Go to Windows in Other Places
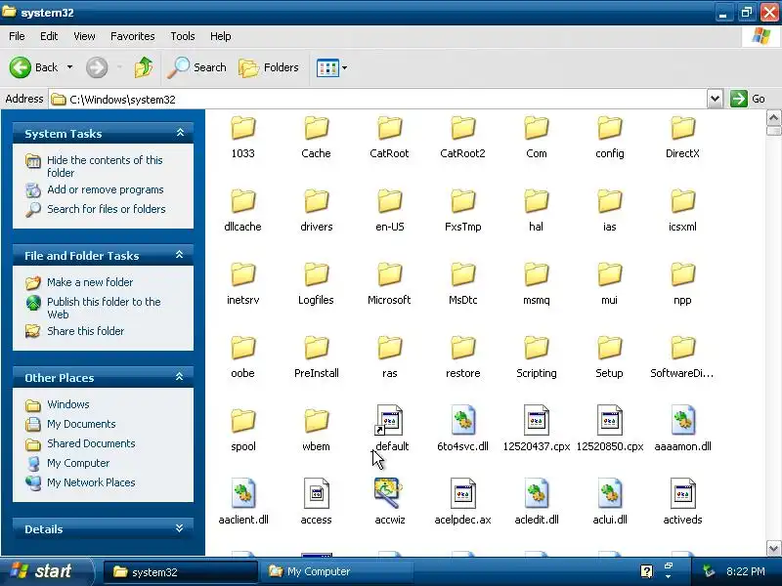782x586 pixels. (x=68, y=404)
